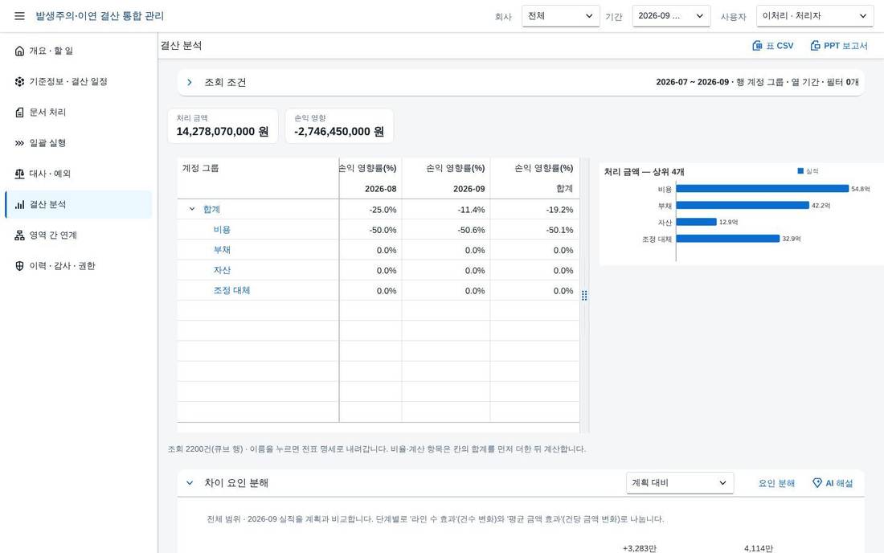The width and height of the screenshot is (884, 553).
Task: Open the hamburger navigation menu
Action: [19, 16]
